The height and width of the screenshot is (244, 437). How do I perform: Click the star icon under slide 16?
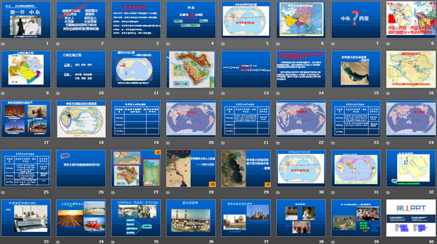[x=388, y=93]
